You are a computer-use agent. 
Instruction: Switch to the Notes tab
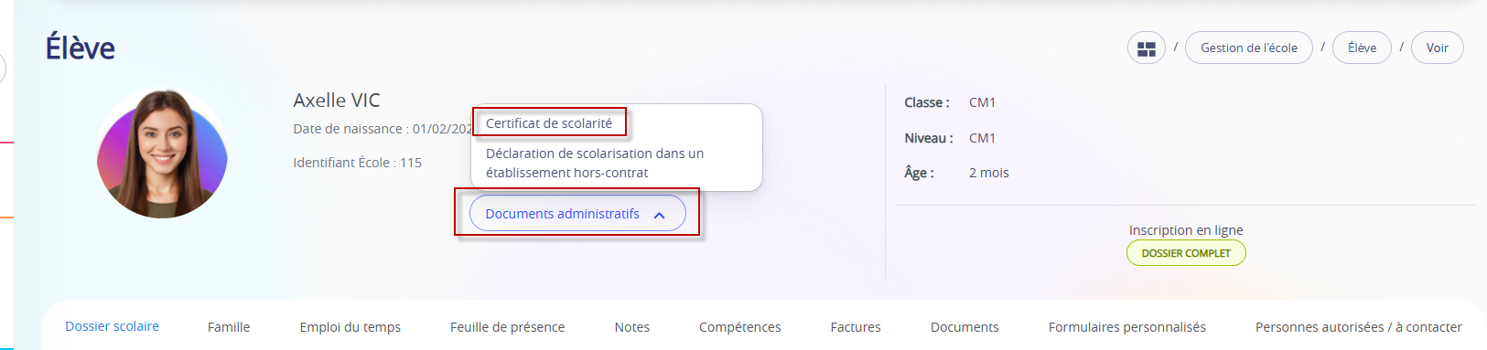(x=632, y=327)
